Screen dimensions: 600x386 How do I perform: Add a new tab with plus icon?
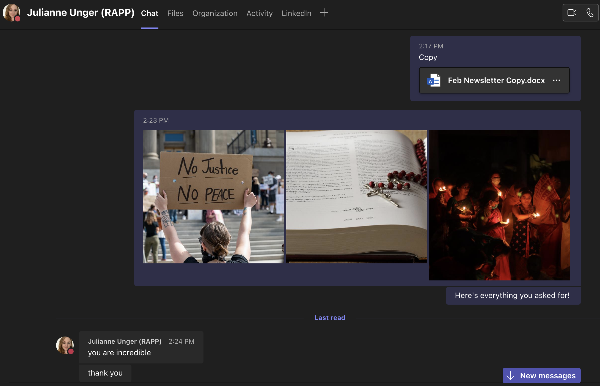coord(324,13)
